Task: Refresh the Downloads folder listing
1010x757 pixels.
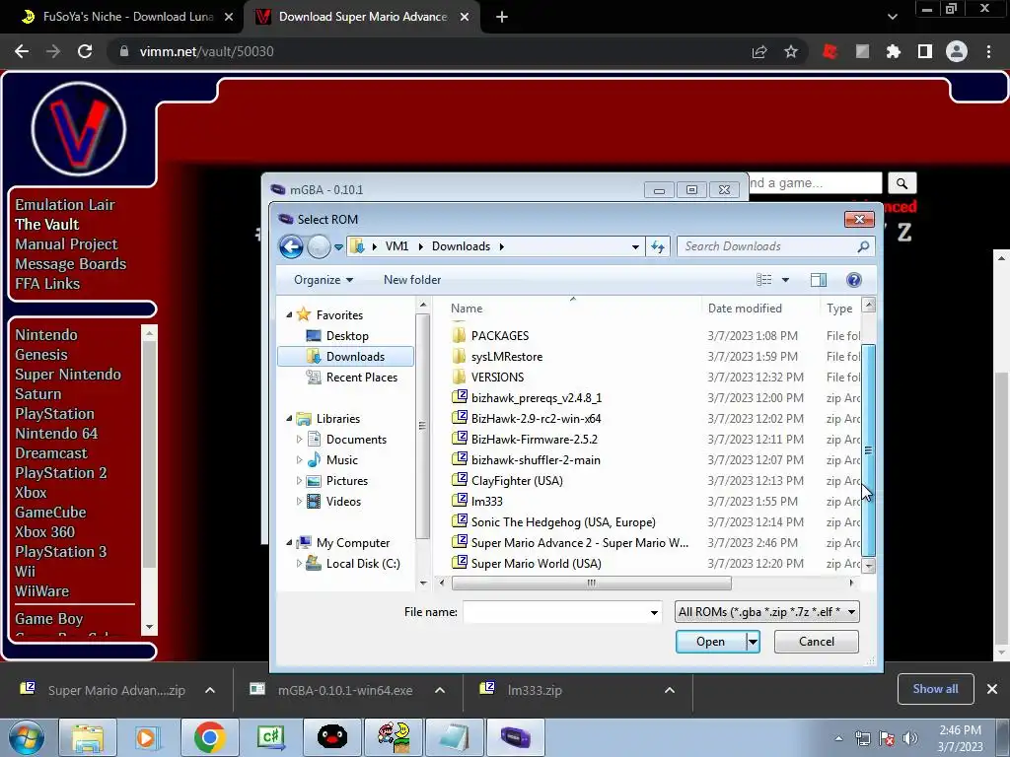Action: point(658,246)
